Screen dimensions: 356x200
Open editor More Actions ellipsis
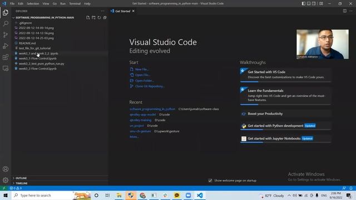coord(351,11)
